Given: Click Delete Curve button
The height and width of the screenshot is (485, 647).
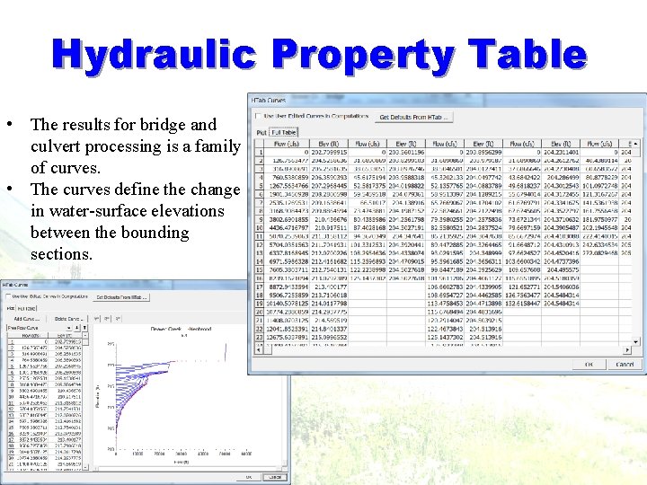Looking at the screenshot, I should click(68, 319).
